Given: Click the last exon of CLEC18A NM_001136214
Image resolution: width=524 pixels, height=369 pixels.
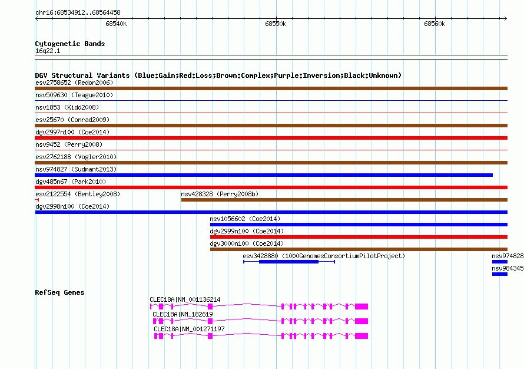Looking at the screenshot, I should [x=362, y=307].
